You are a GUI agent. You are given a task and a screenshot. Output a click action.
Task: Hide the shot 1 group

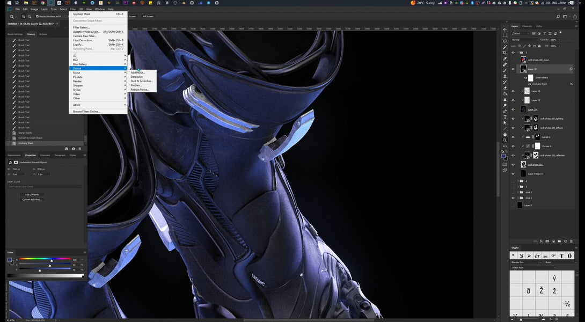513,197
